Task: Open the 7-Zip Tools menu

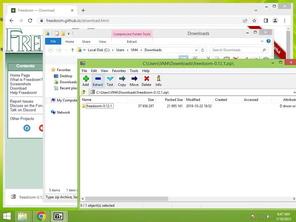Action: tap(134, 71)
